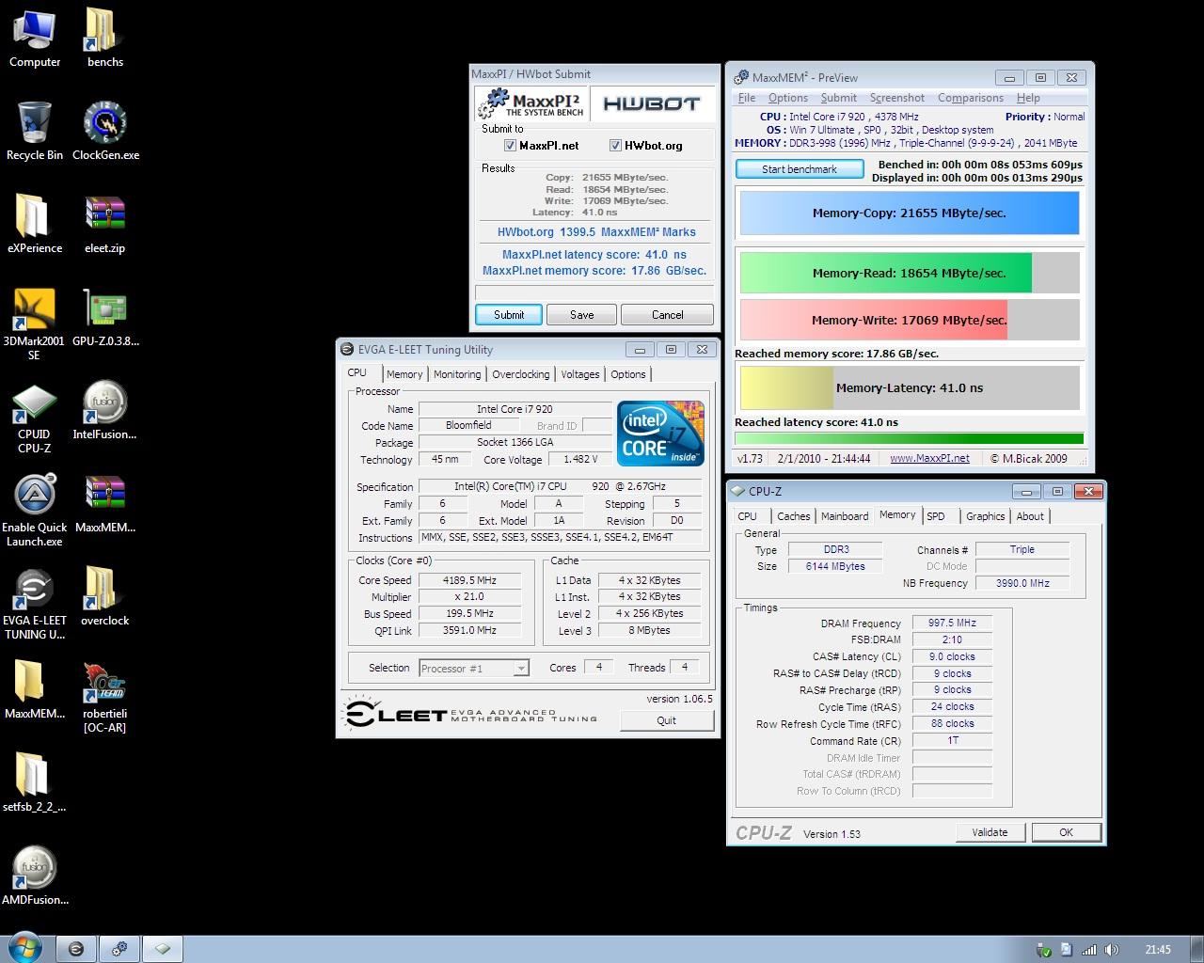Screen dimensions: 1204x963
Task: Open the setfsb_2_2 folder
Action: [34, 782]
